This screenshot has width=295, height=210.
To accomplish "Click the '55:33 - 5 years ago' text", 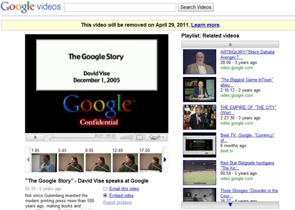I will coord(43,189).
